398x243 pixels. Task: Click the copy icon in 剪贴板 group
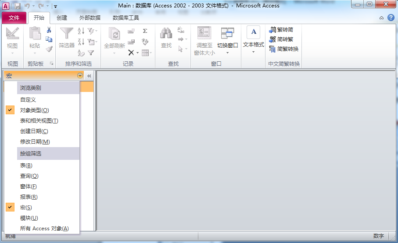coord(49,39)
